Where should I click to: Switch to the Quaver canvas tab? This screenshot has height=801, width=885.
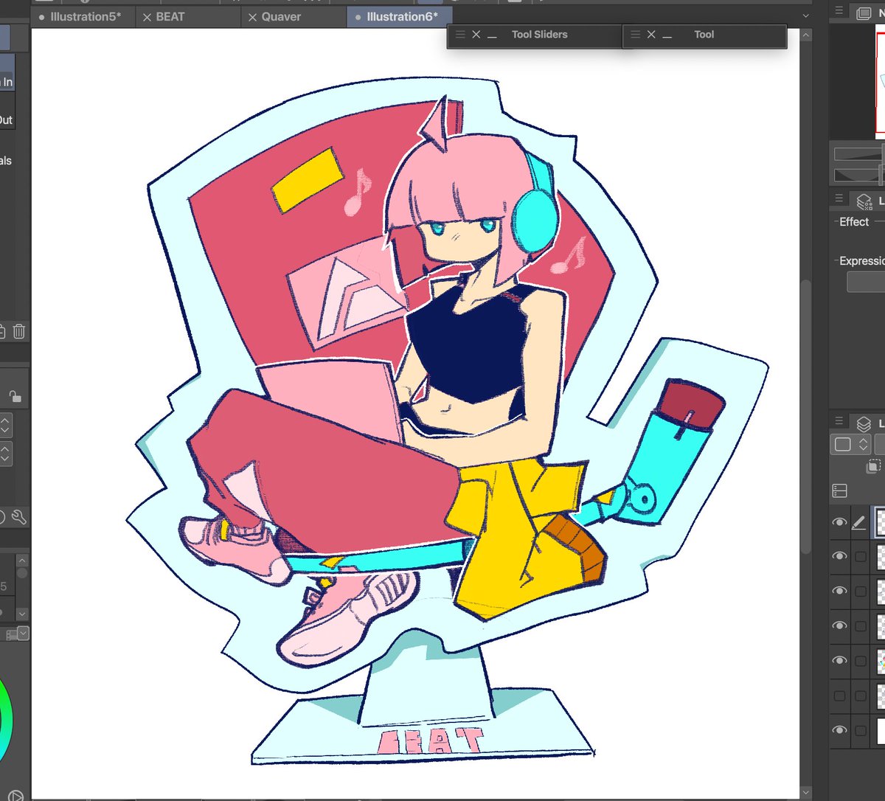(x=280, y=16)
